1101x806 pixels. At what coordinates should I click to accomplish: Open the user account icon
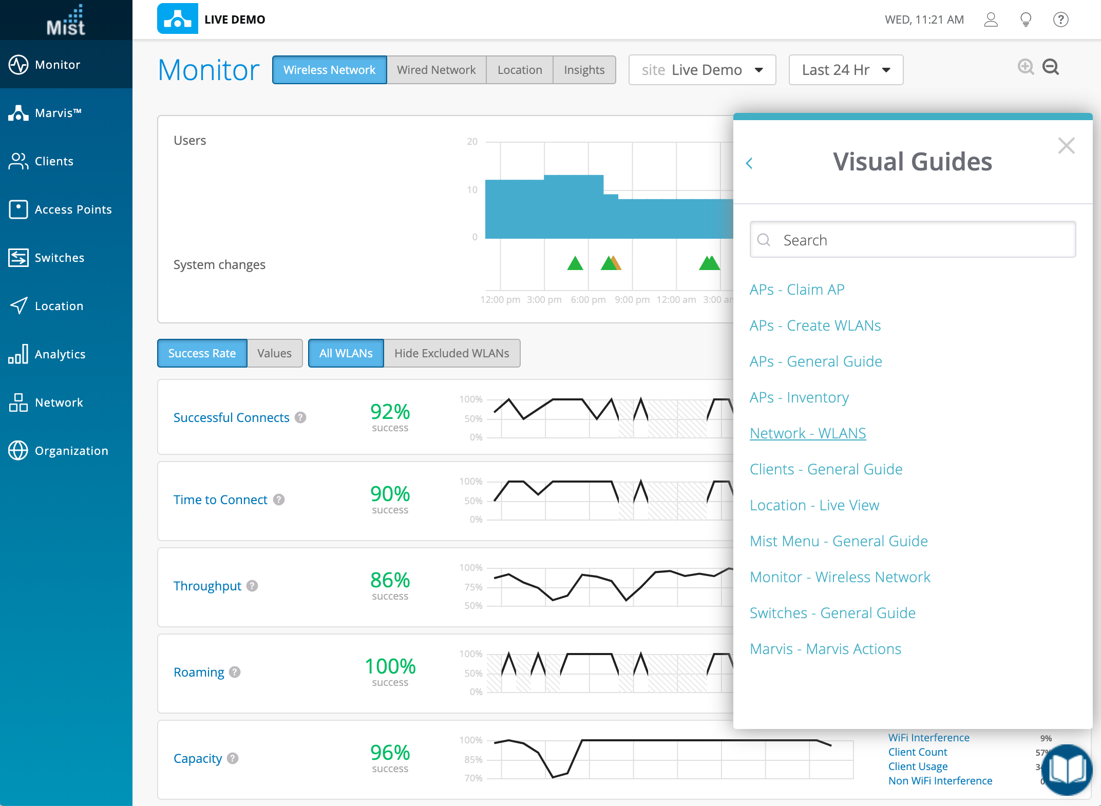coord(991,20)
